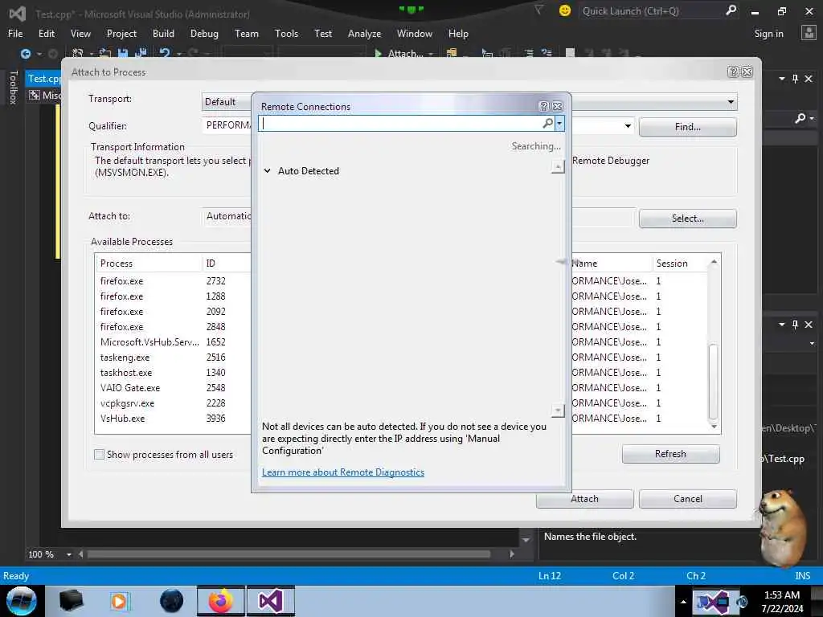823x617 pixels.
Task: Open lower right panel window options dropdown
Action: (782, 325)
